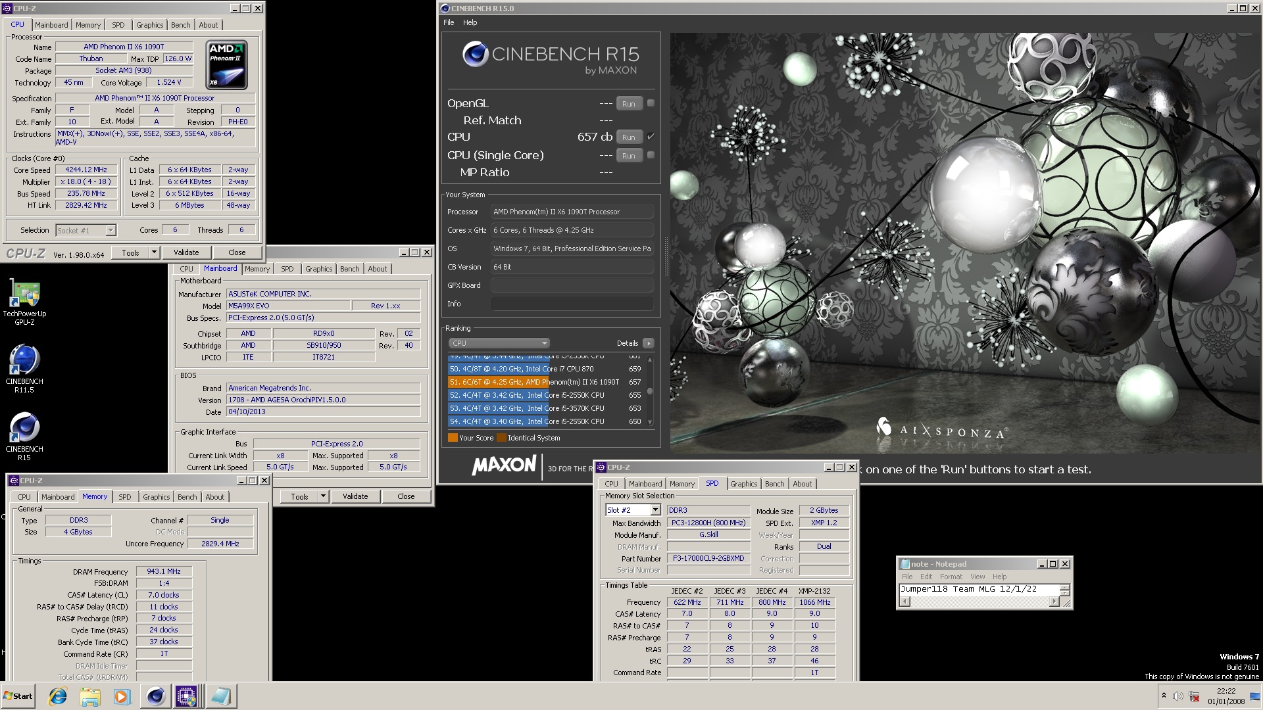Click the Start button
1263x710 pixels.
[18, 696]
